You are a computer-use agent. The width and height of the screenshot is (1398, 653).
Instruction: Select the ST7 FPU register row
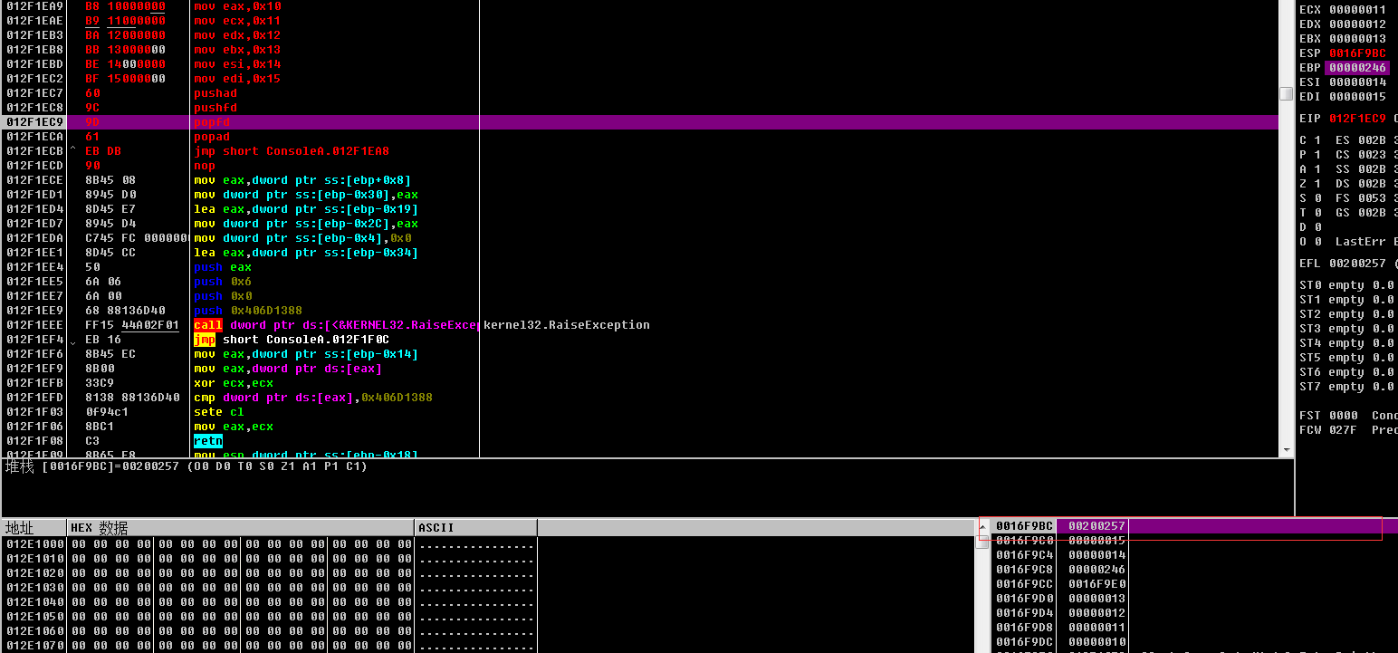(x=1347, y=387)
